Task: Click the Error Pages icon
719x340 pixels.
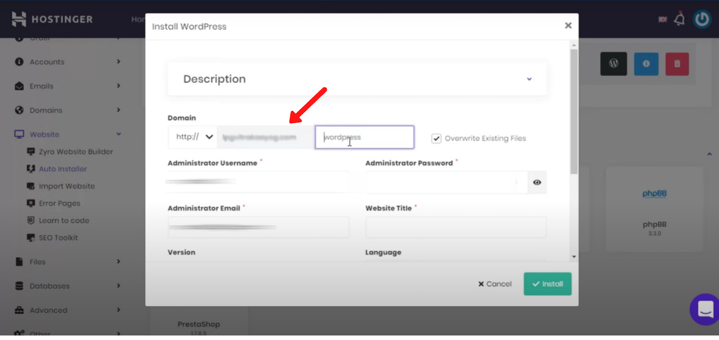Action: click(x=31, y=203)
